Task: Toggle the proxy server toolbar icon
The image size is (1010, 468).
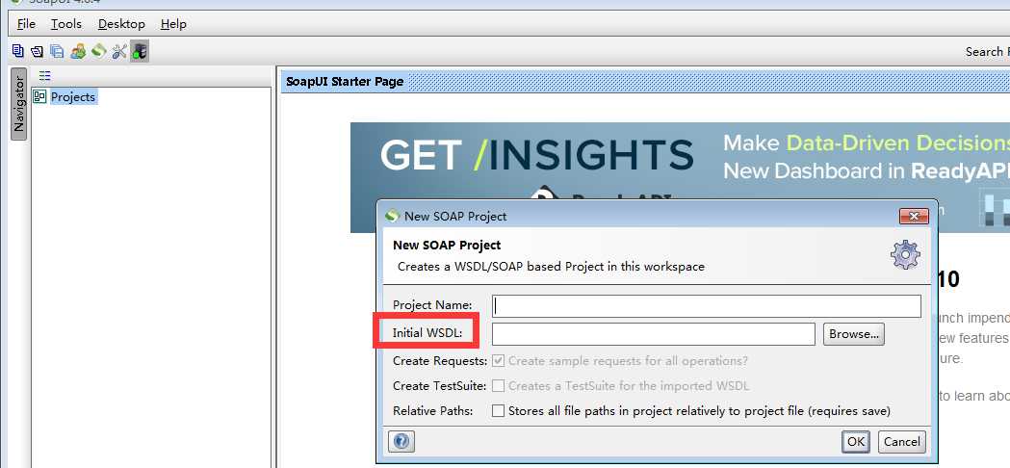Action: tap(140, 52)
